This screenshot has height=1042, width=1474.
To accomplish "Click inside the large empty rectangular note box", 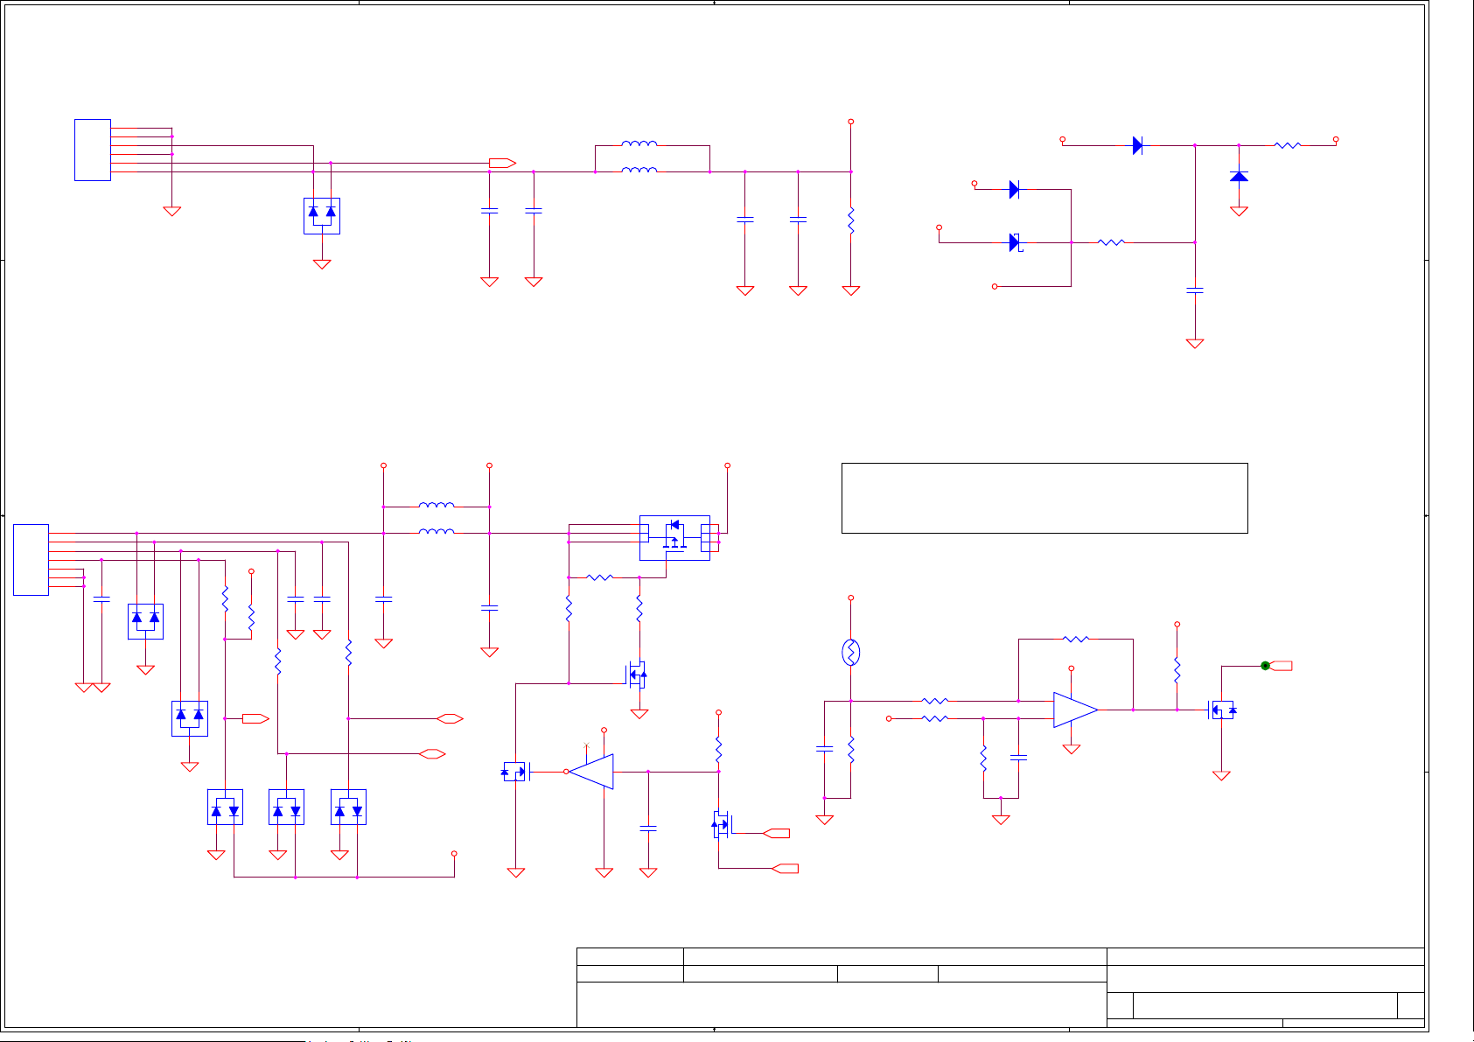I will (x=1044, y=498).
